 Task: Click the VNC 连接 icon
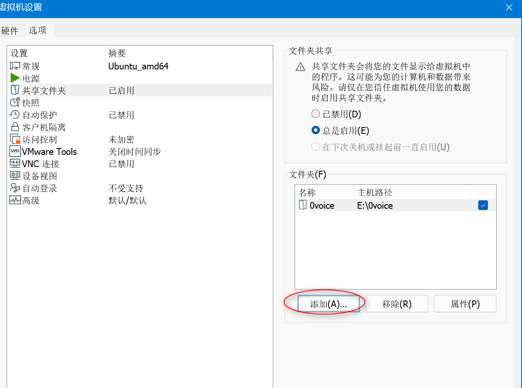coord(15,164)
